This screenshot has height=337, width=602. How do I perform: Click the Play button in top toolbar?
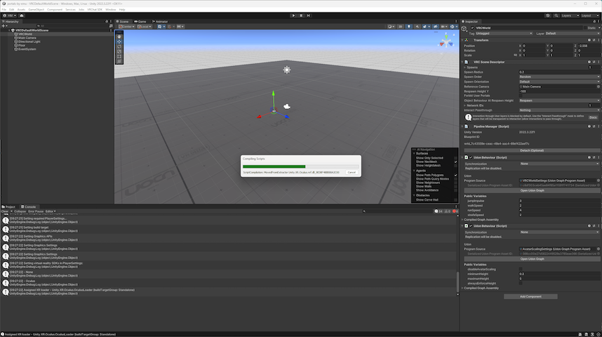tap(292, 15)
